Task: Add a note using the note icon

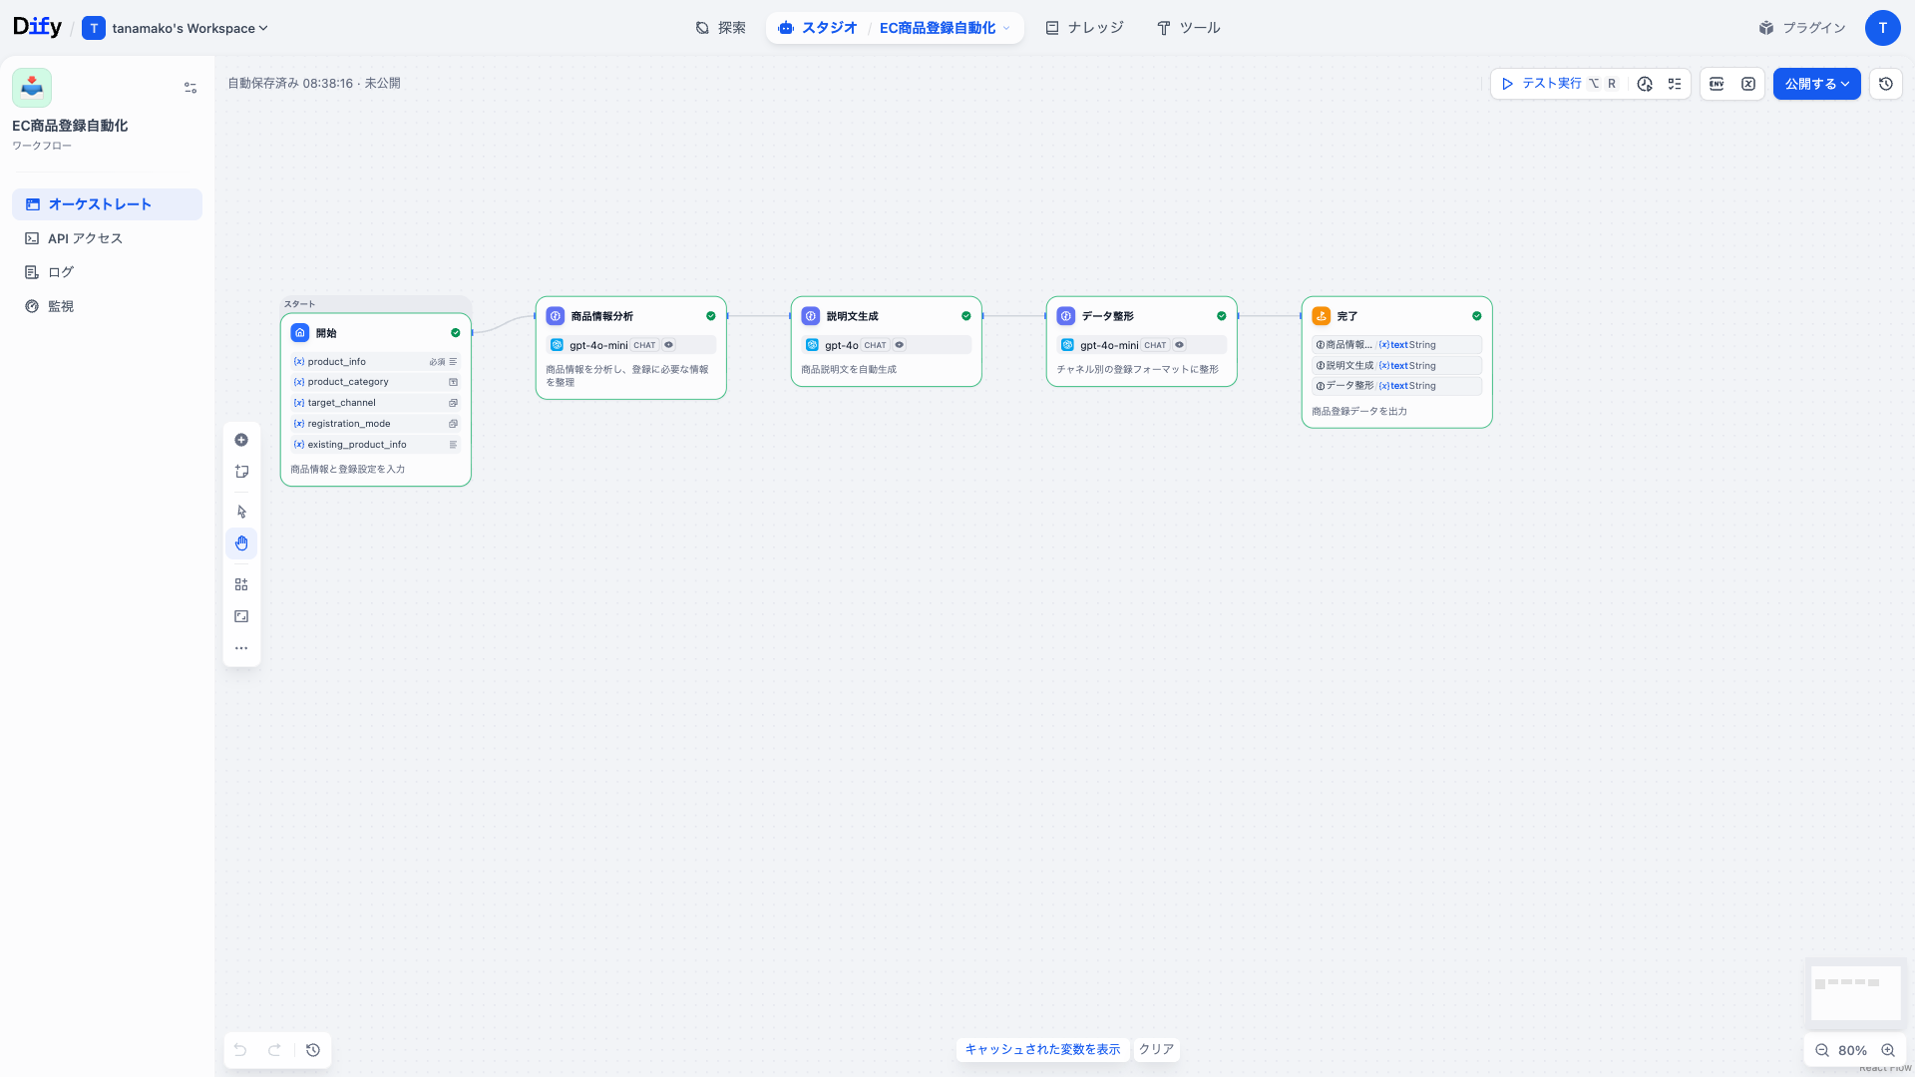Action: [x=241, y=471]
